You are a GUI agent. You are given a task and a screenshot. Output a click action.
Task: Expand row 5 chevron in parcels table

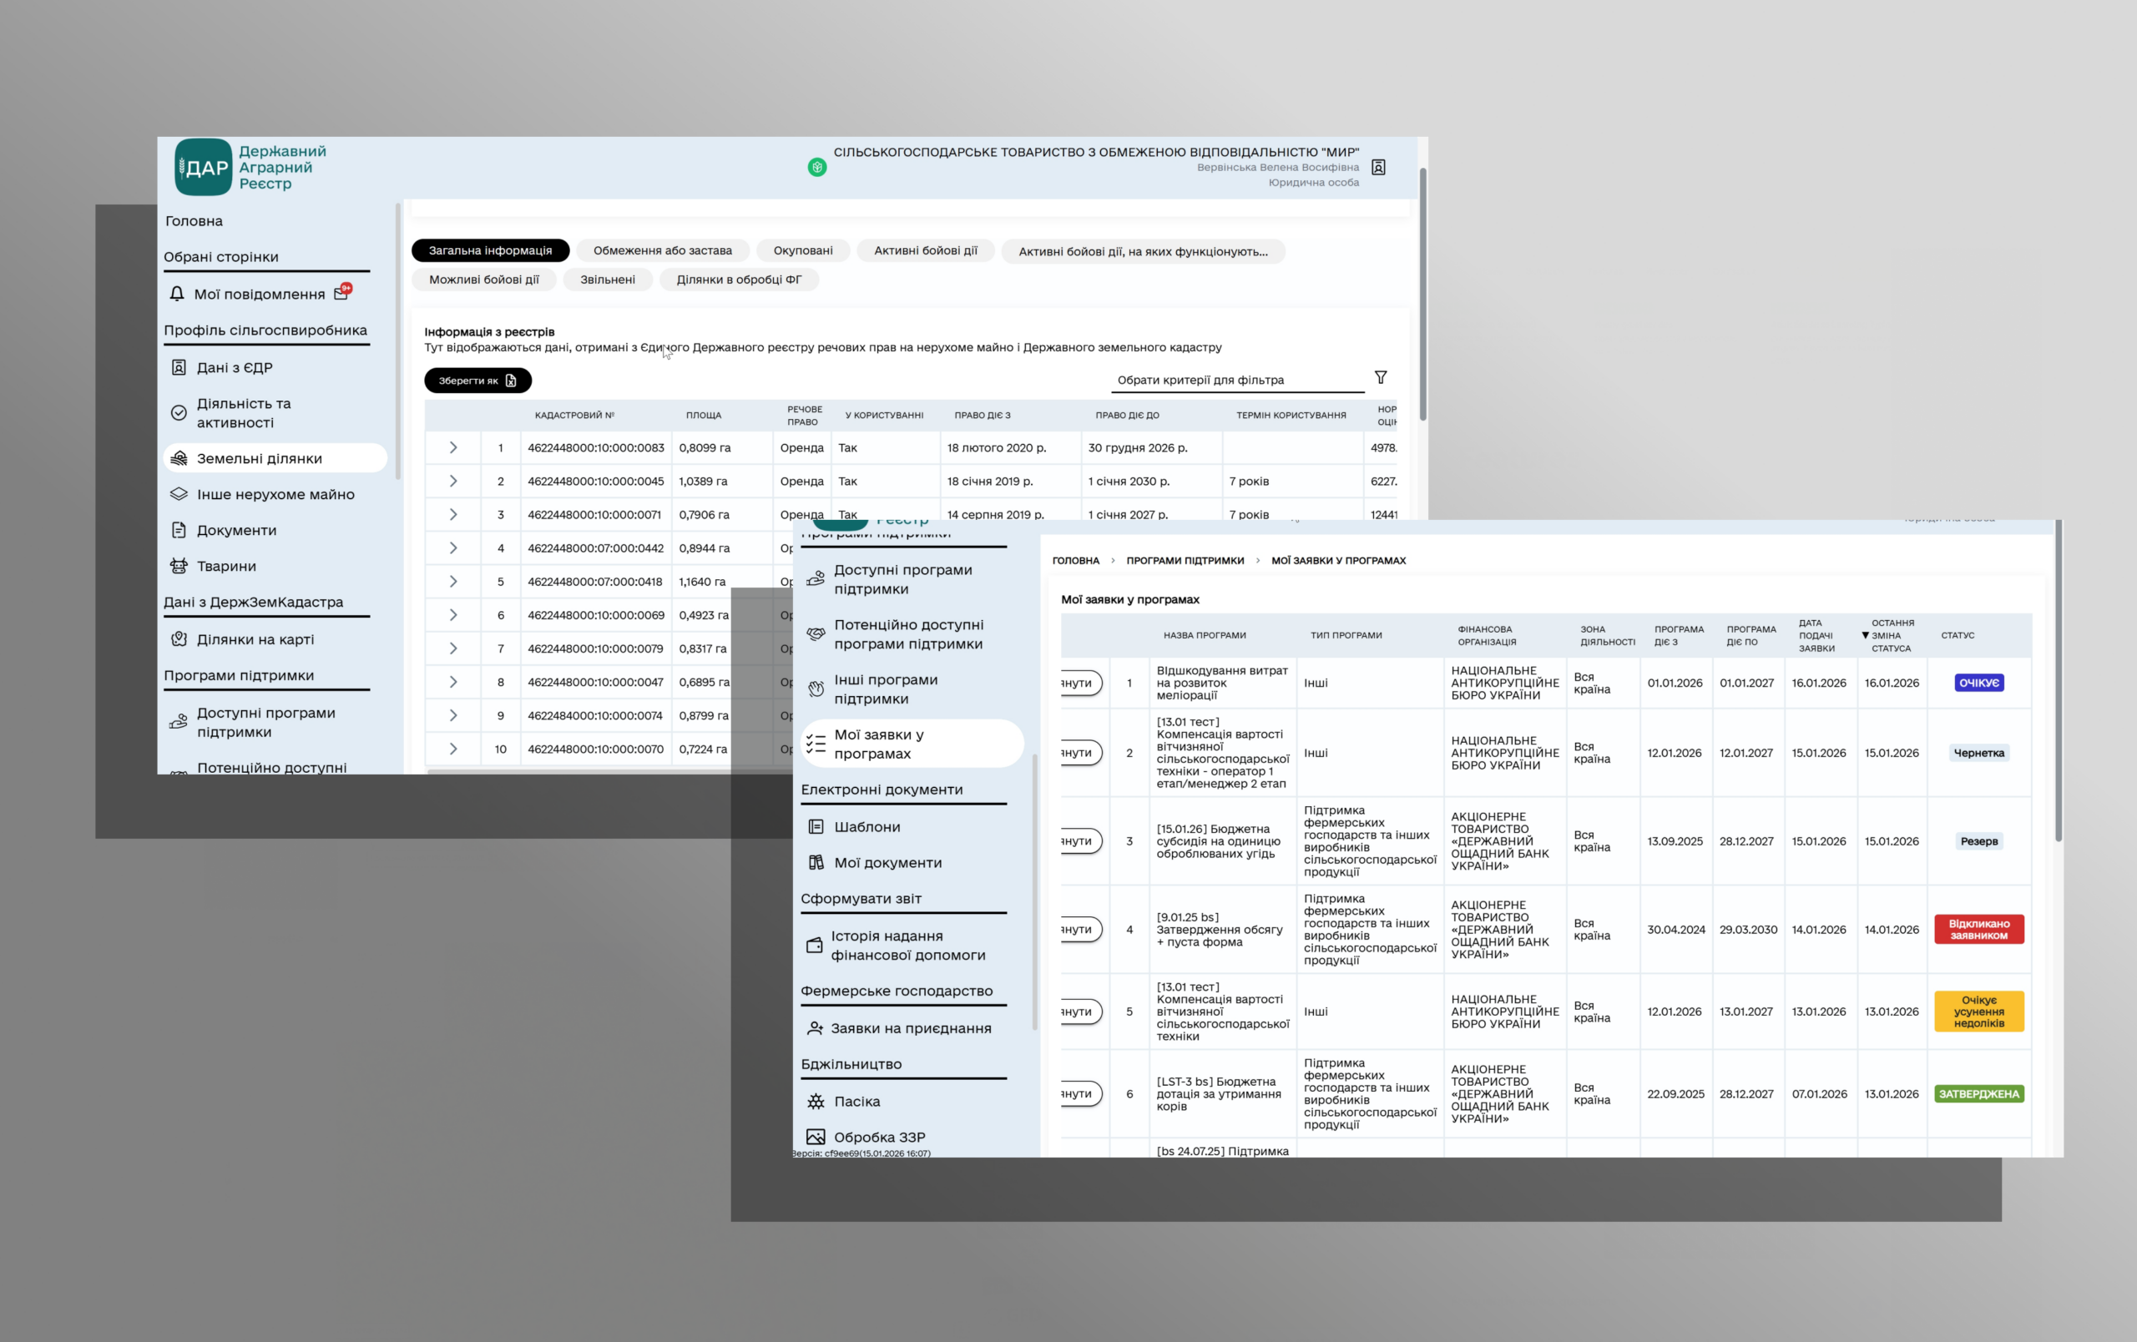click(x=452, y=582)
